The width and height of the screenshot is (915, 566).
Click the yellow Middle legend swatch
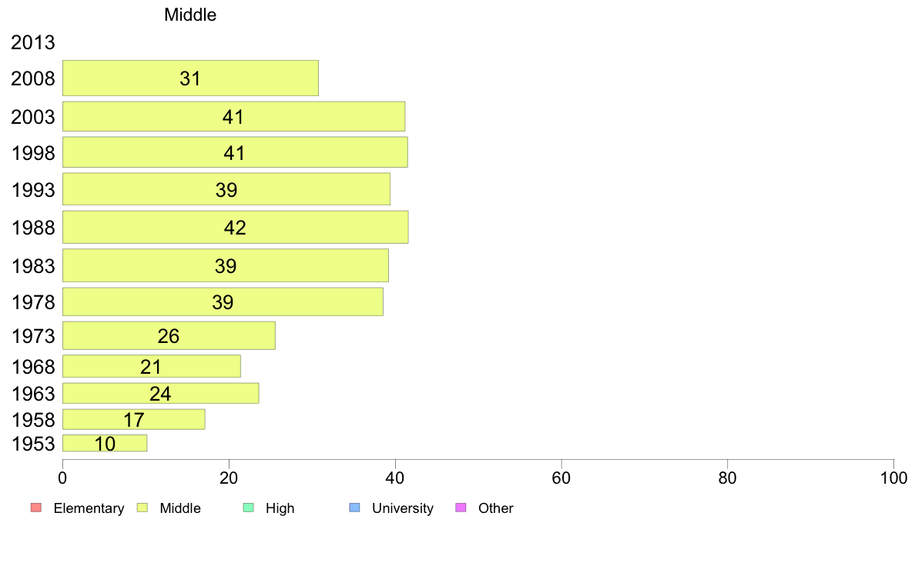pos(142,508)
